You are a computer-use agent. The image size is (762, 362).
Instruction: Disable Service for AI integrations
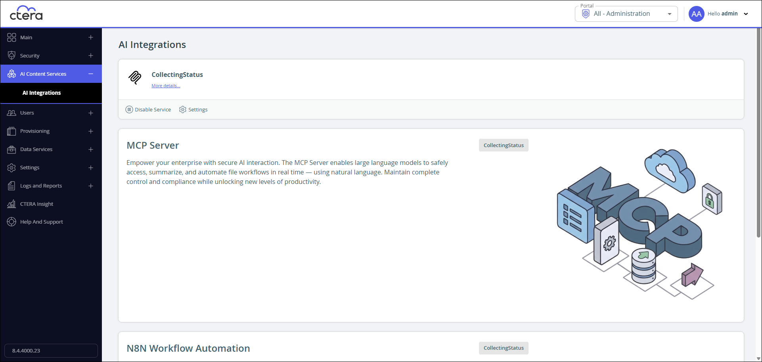148,109
